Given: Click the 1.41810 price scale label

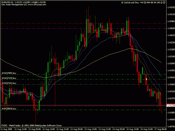Looking at the screenshot, I should [x=171, y=77].
